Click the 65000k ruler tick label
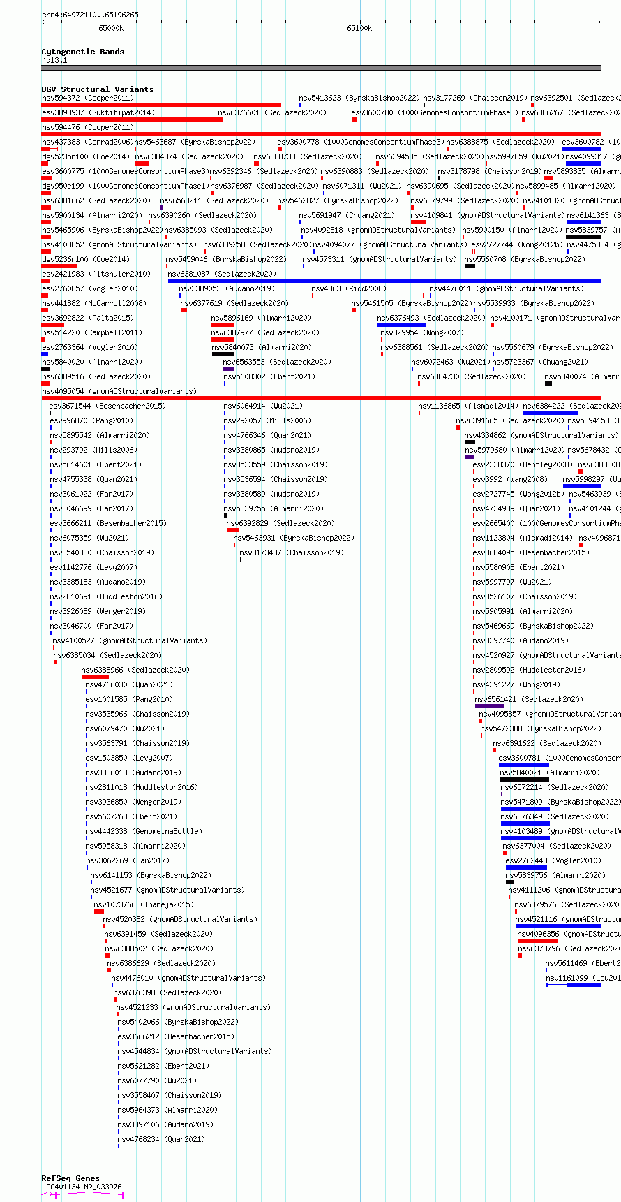 point(111,28)
